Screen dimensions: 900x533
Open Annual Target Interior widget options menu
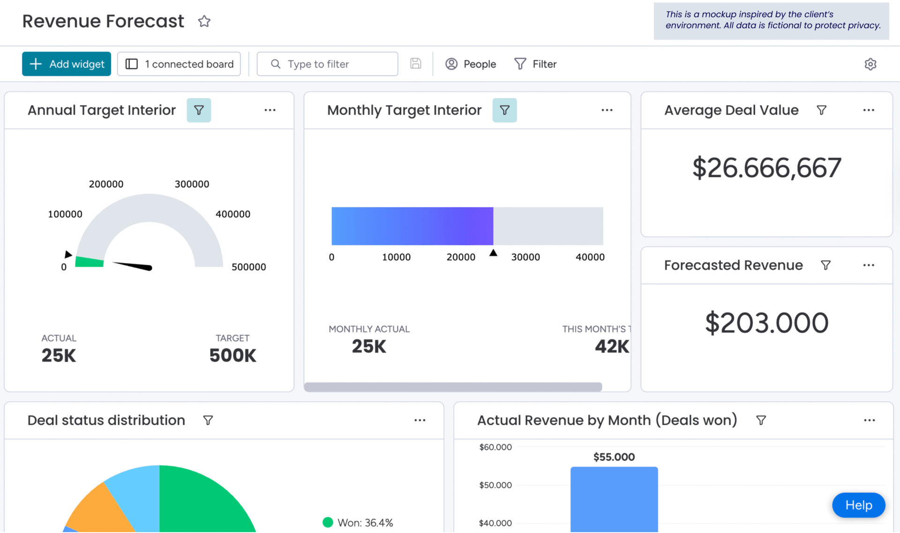[x=270, y=110]
